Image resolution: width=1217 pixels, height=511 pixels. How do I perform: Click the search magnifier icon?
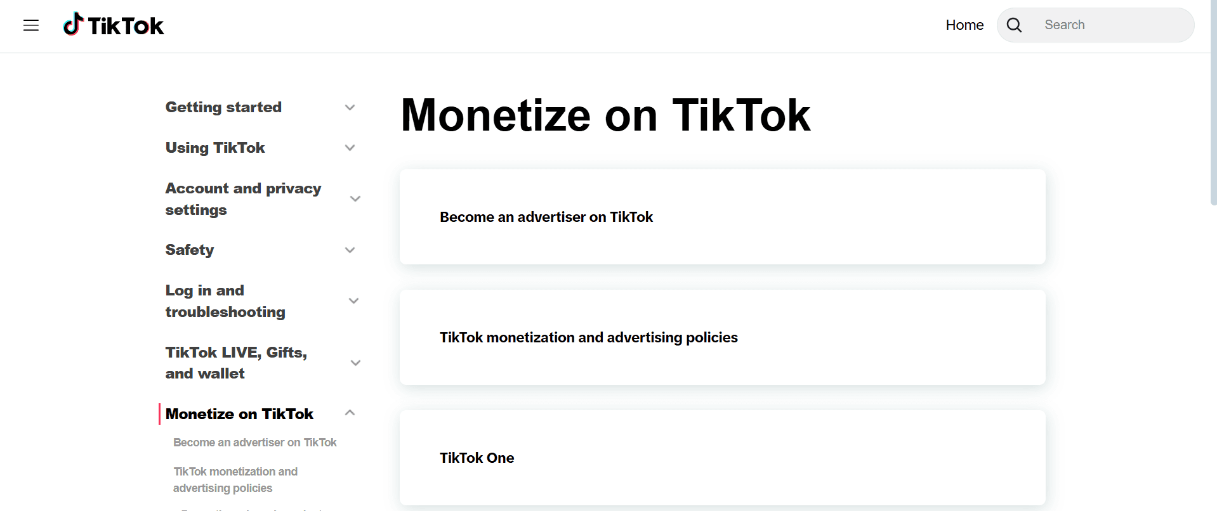pos(1013,25)
